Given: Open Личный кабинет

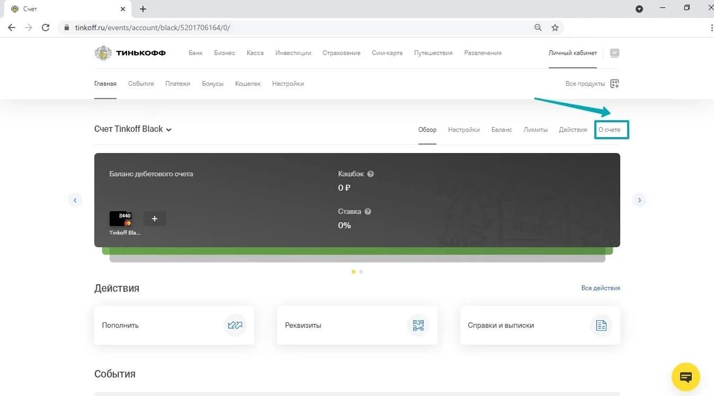Looking at the screenshot, I should click(x=573, y=53).
